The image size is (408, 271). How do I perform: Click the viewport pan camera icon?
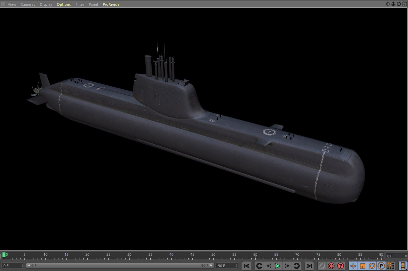pyautogui.click(x=388, y=4)
